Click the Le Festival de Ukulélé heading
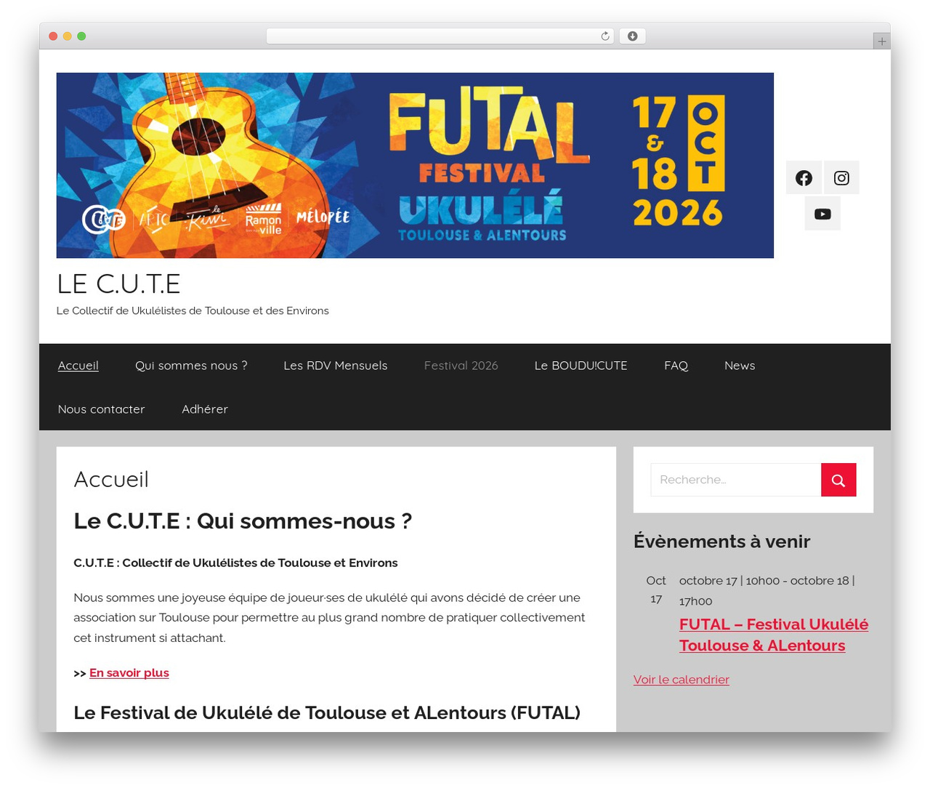Image resolution: width=930 pixels, height=788 pixels. tap(327, 712)
